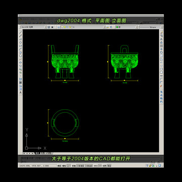Open the green color control dropdown
182x182 pixels.
126,27
